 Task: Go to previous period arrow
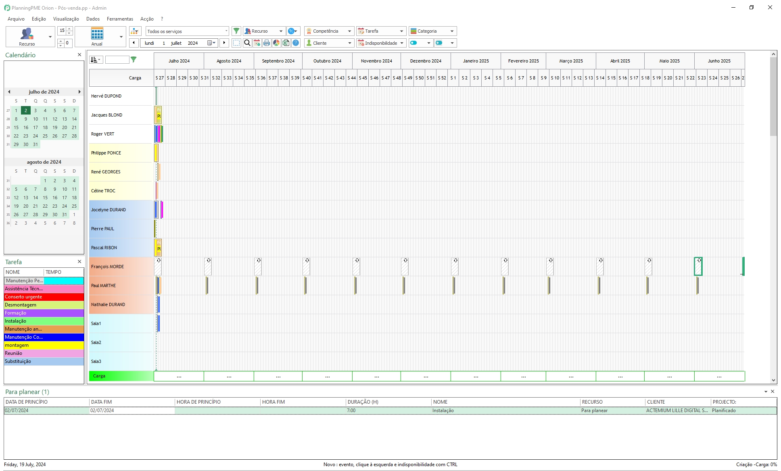point(134,43)
